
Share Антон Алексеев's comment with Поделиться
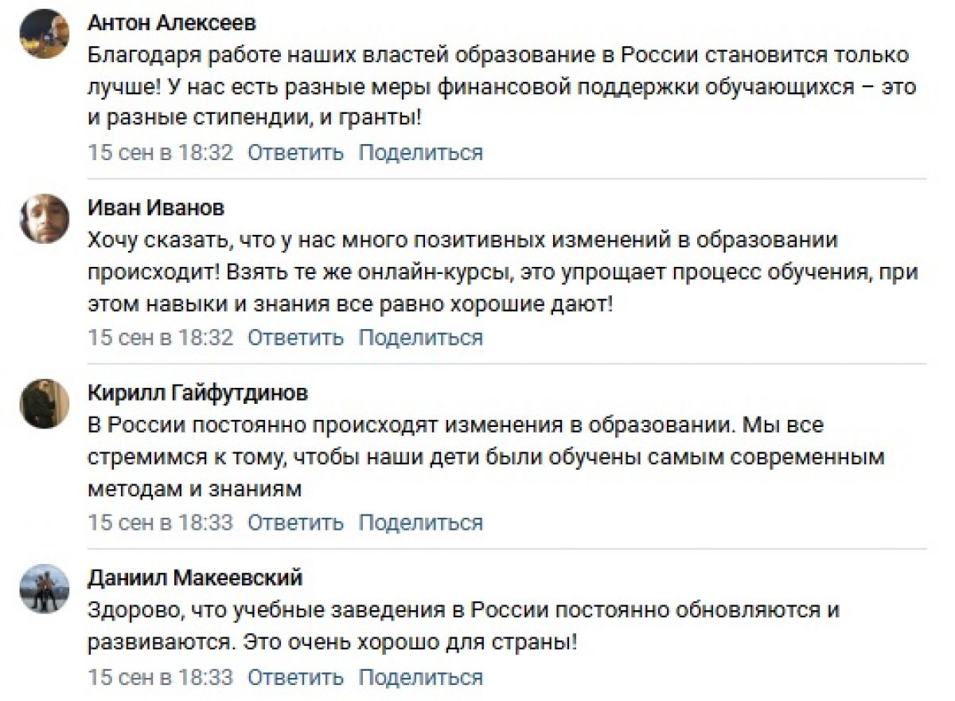pyautogui.click(x=421, y=152)
